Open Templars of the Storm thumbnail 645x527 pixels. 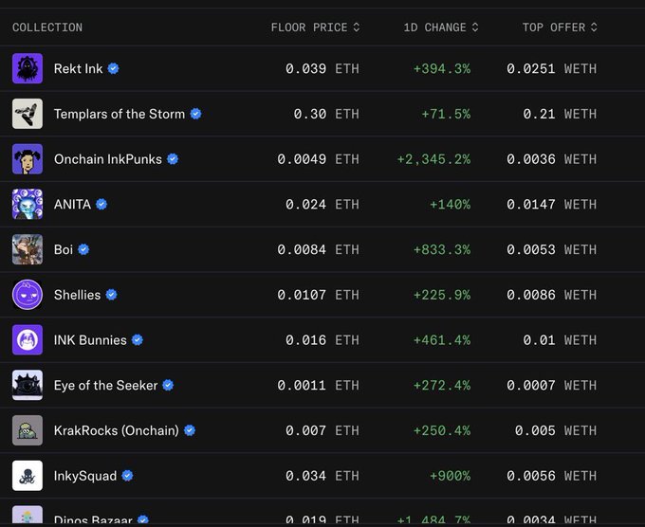[28, 114]
